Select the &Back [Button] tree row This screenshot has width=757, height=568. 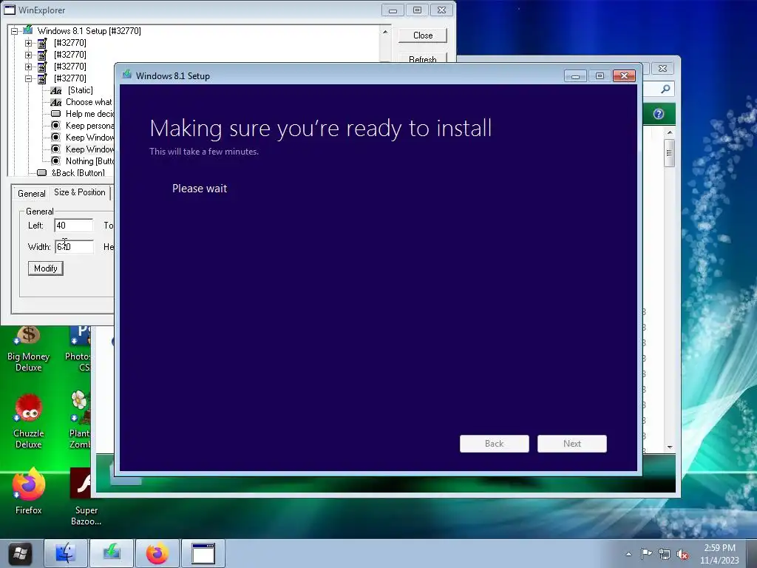pos(78,173)
